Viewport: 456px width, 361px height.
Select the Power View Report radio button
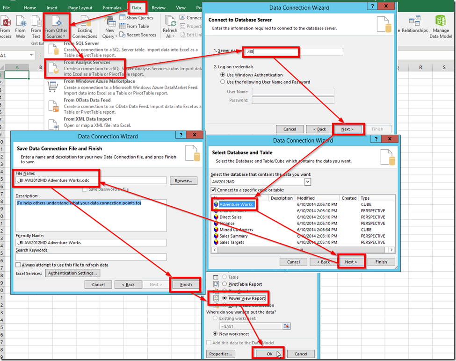pyautogui.click(x=224, y=298)
